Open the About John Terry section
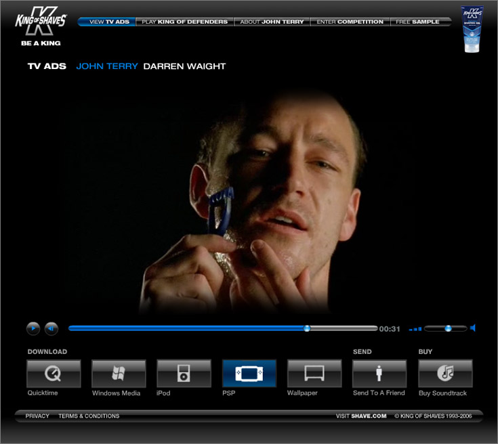498x444 pixels. click(272, 22)
